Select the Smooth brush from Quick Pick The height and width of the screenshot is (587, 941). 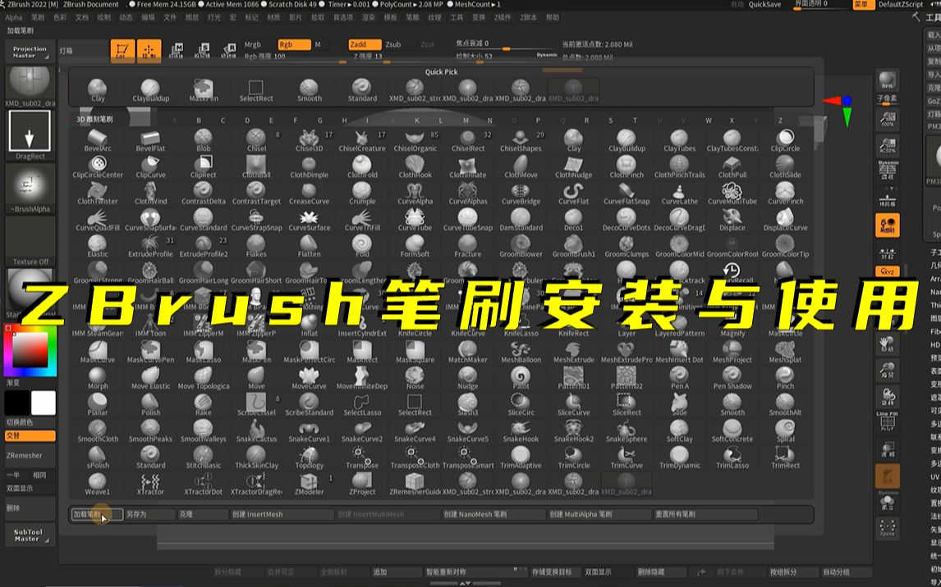(309, 87)
